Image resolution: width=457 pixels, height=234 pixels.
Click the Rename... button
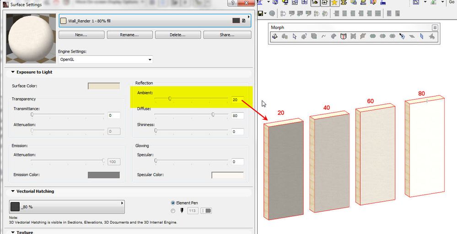click(129, 35)
